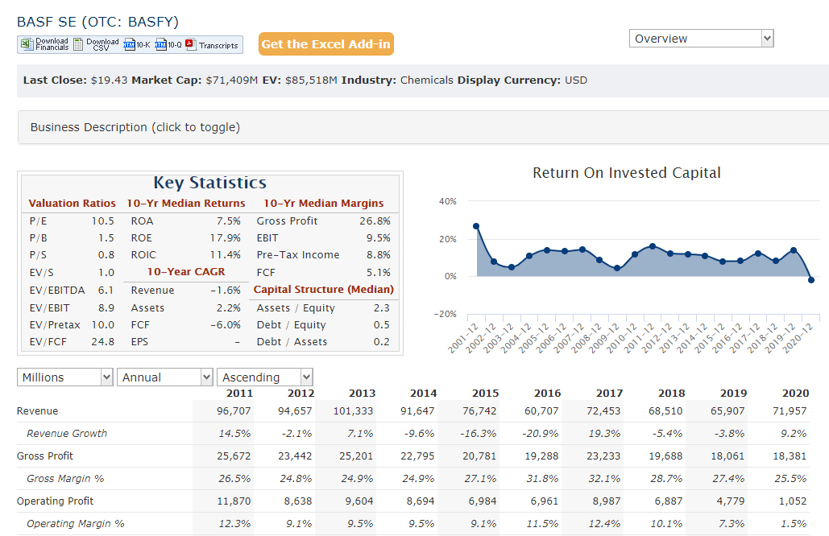Click the 2020 operating profit value 1,052
The width and height of the screenshot is (829, 536).
pos(793,501)
